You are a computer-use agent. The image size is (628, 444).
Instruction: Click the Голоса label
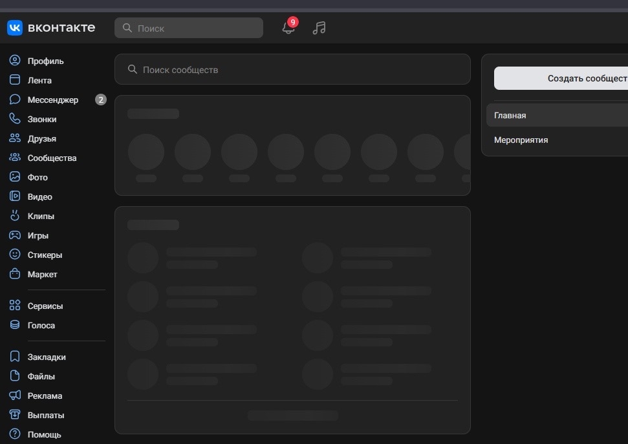(x=41, y=326)
